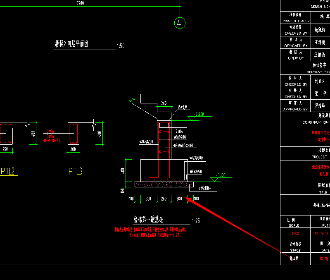Click the red 1:50 value under SCALE
This screenshot has width=330, height=280.
295,233
